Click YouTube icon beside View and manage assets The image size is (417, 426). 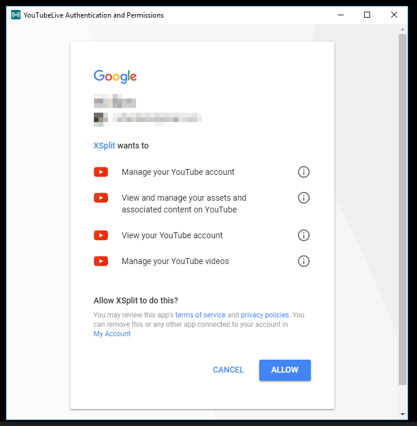point(101,198)
